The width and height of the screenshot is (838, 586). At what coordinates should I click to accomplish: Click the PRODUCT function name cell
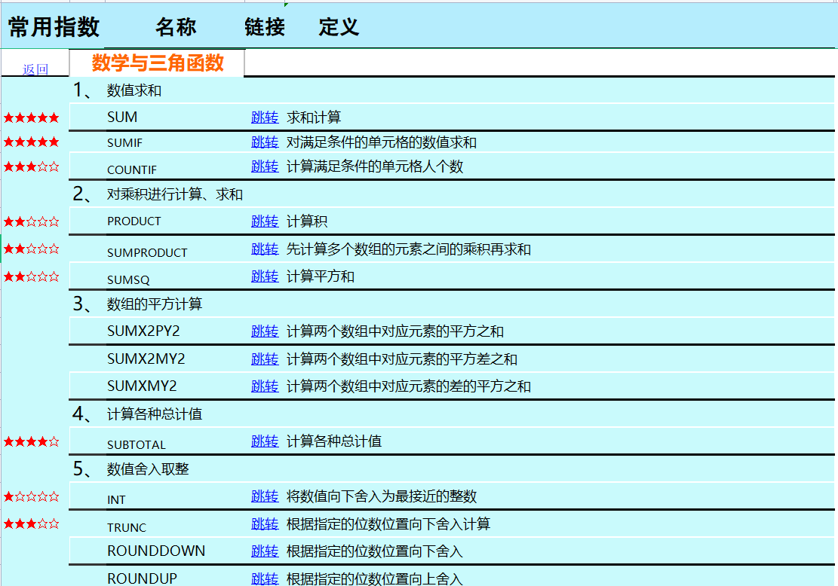coord(134,221)
